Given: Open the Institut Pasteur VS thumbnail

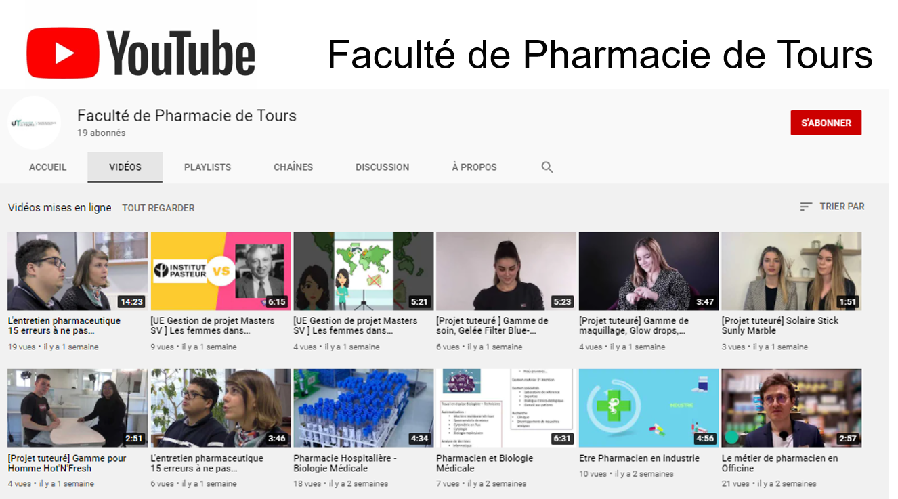Looking at the screenshot, I should pyautogui.click(x=221, y=271).
